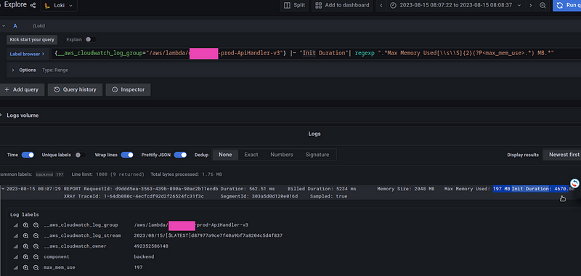Expand the query Options section
Viewport: 581px width, 276px height.
(25, 70)
